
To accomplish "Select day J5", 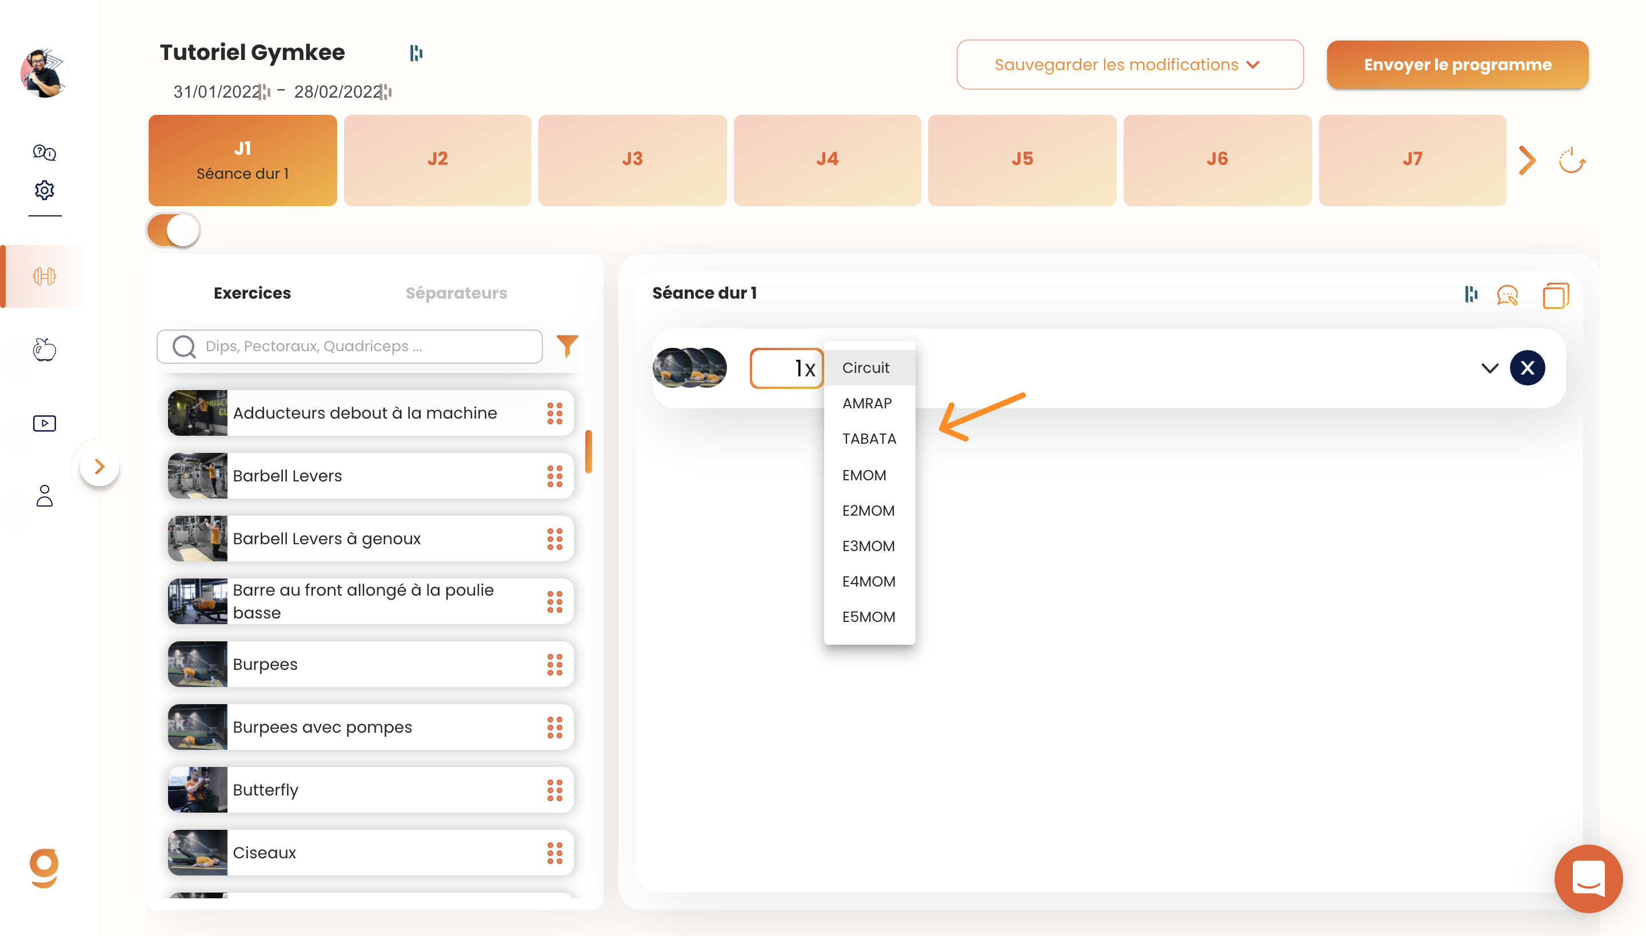I will (x=1022, y=160).
